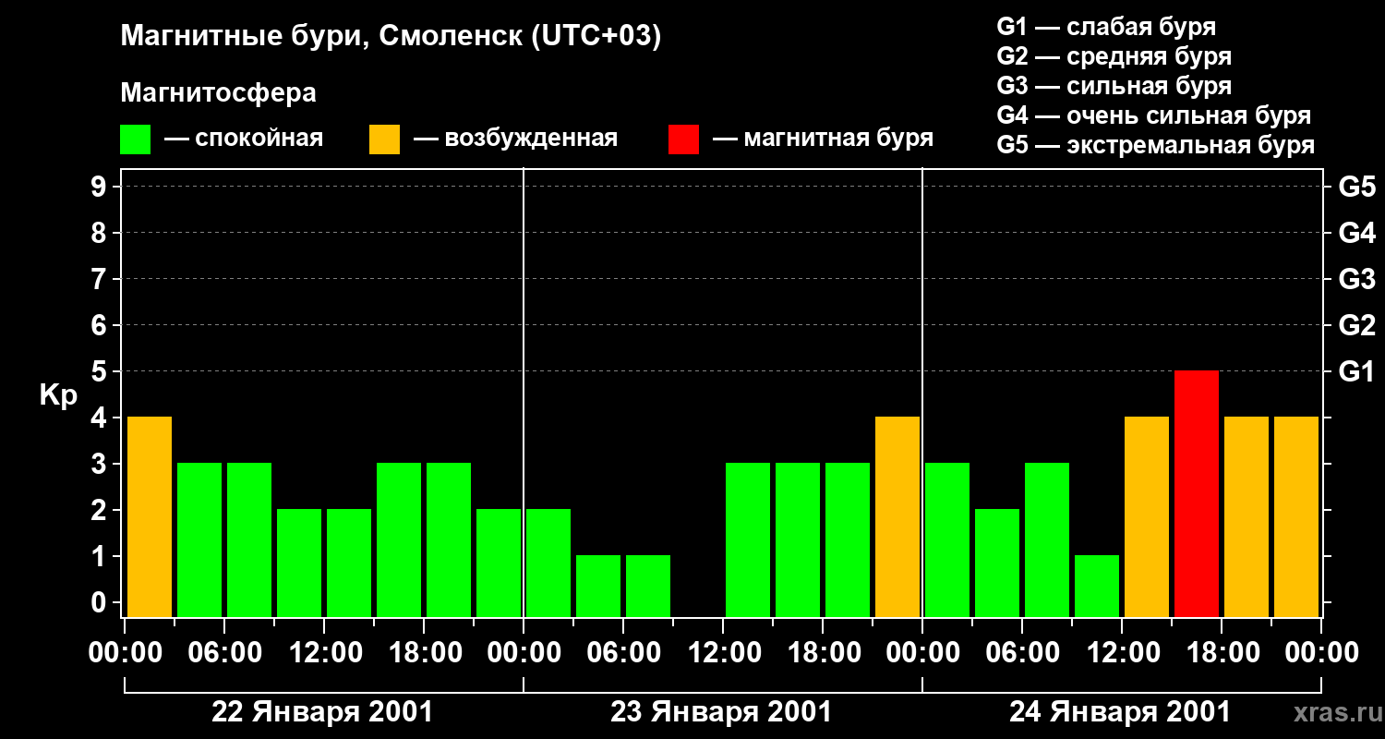The height and width of the screenshot is (739, 1385).
Task: Select the red Kp 5 storm bar
Action: (1197, 494)
